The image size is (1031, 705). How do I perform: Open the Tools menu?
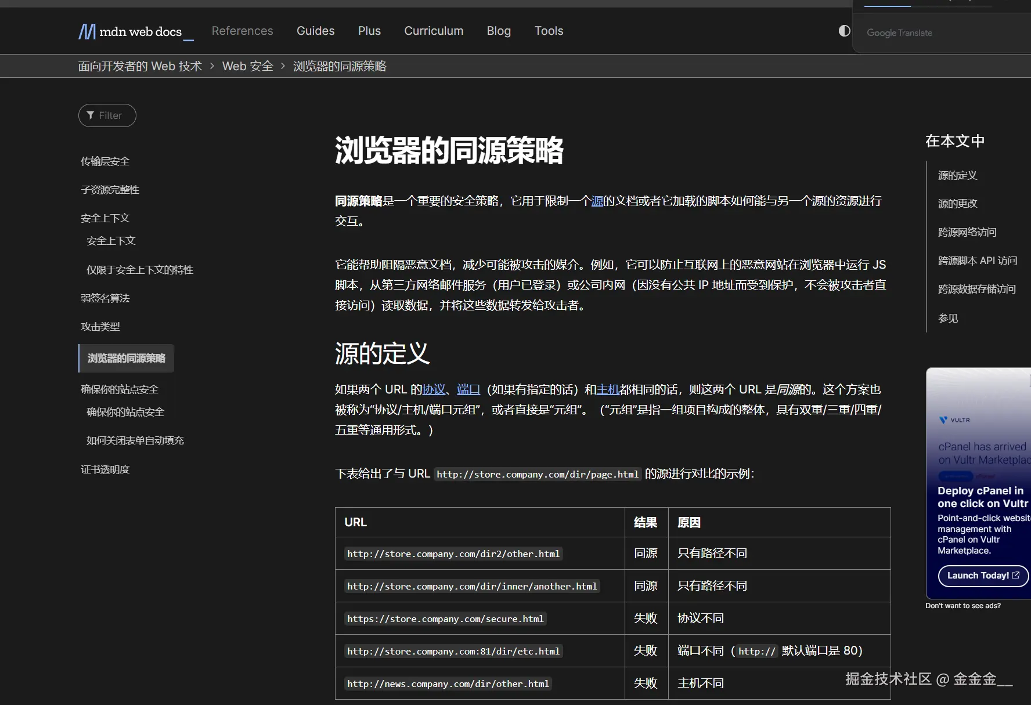pos(549,31)
